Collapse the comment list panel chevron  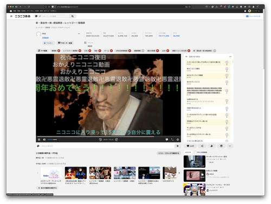186,56
